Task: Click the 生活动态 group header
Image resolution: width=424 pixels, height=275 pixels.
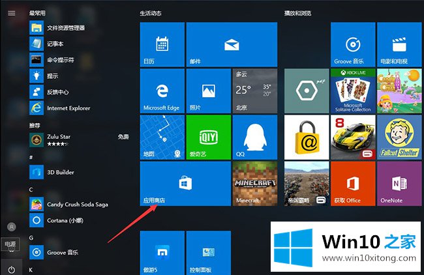Action: click(x=151, y=13)
